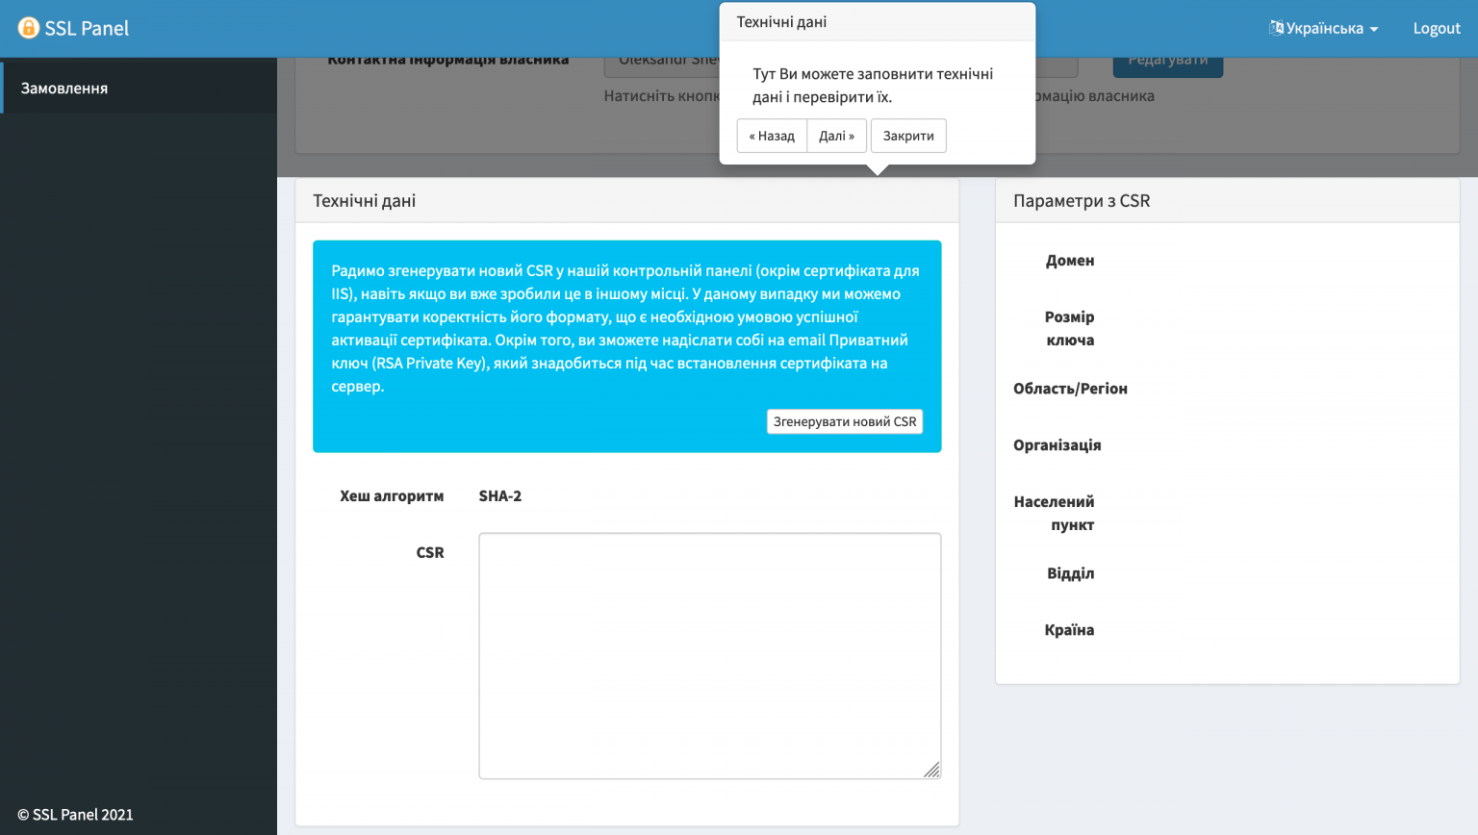
Task: Click the caret arrow next to Українська
Action: coord(1374,29)
